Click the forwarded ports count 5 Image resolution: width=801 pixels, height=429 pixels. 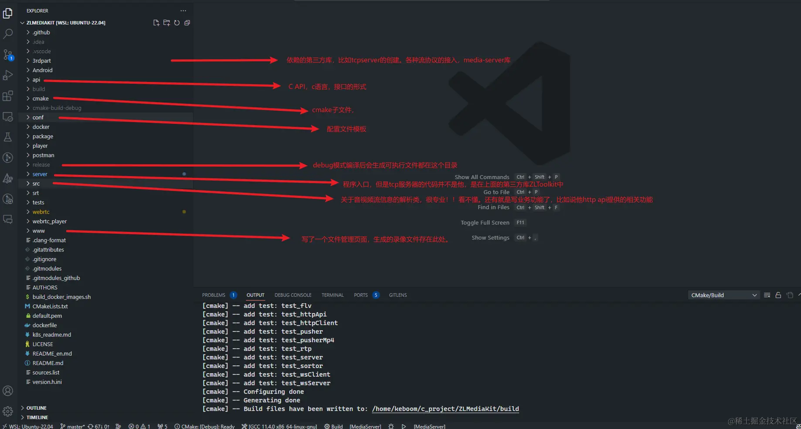point(163,426)
